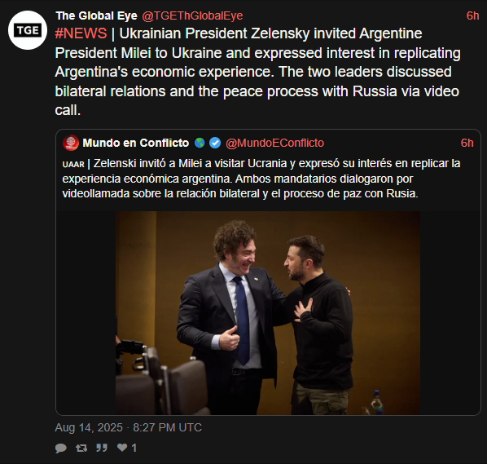
Task: Click the quoted tweet 6h timestamp
Action: tap(467, 143)
